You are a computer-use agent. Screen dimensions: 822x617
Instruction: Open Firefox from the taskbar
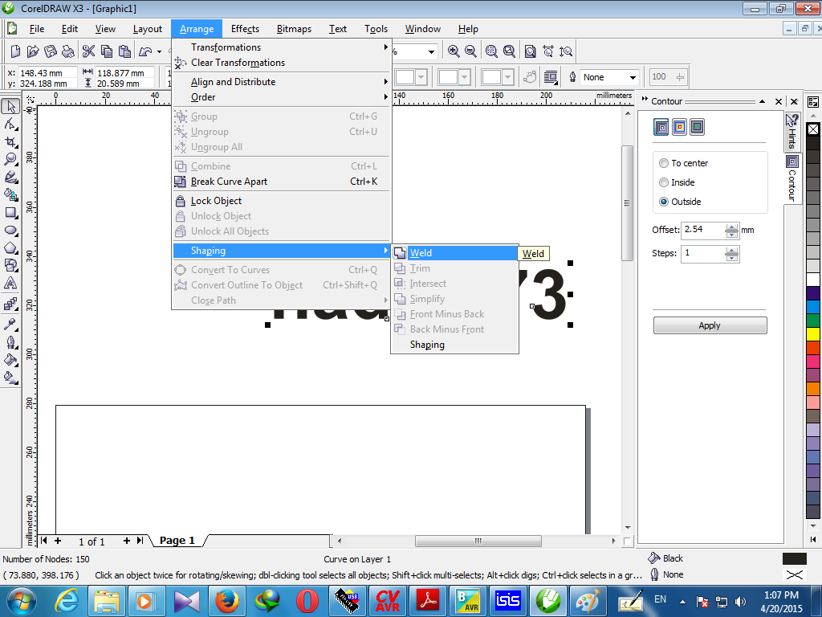click(227, 601)
